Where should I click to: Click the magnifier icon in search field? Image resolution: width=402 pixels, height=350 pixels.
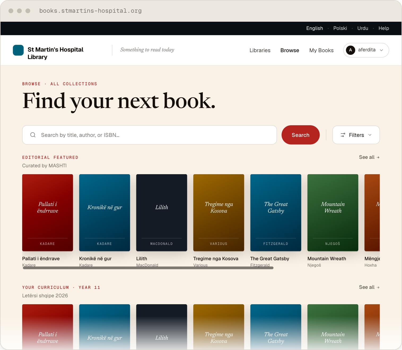click(x=33, y=135)
